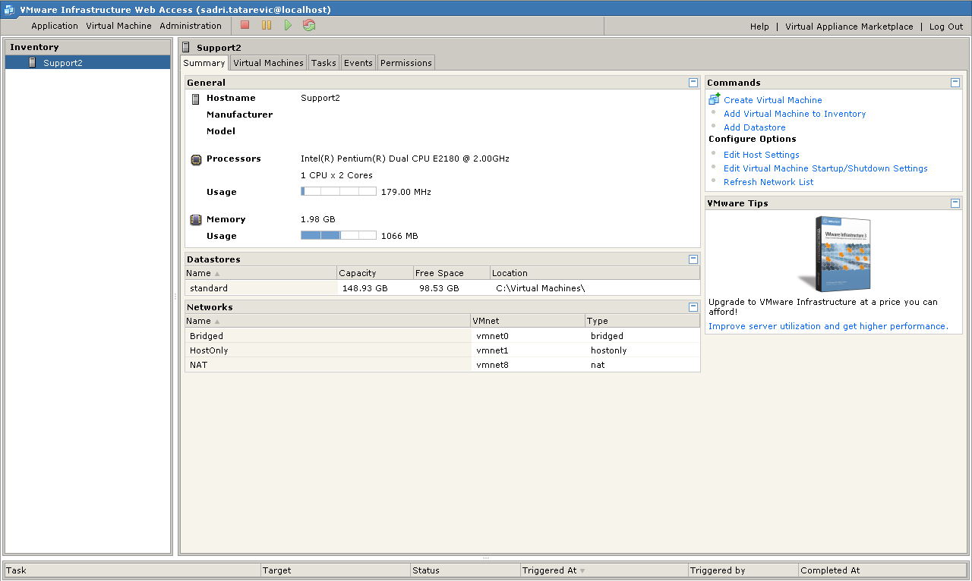Click the Reset toolbar icon
The width and height of the screenshot is (972, 581).
(x=309, y=25)
